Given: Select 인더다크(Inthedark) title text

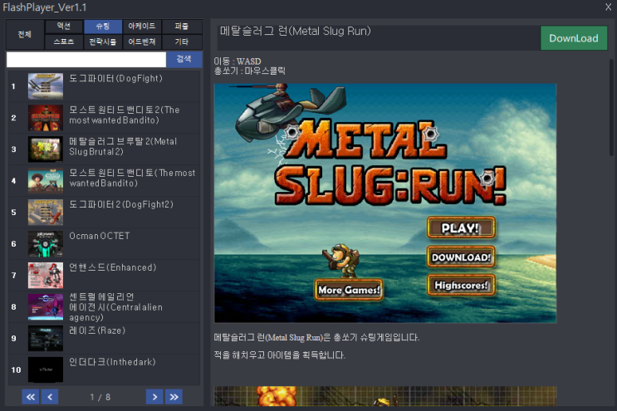Looking at the screenshot, I should click(113, 362).
